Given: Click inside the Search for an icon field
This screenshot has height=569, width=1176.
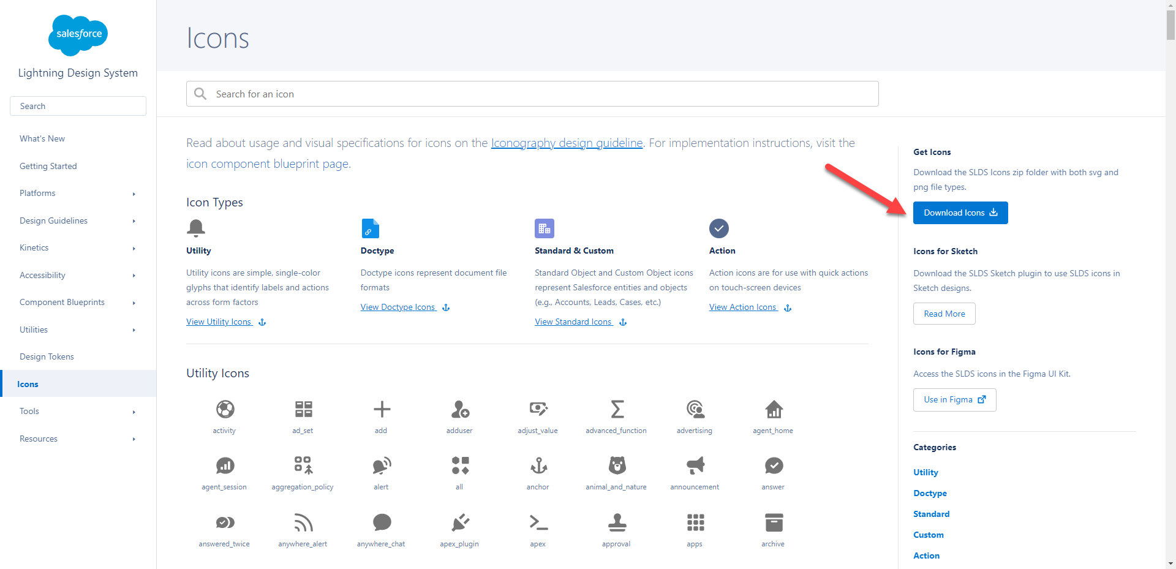Looking at the screenshot, I should point(532,94).
